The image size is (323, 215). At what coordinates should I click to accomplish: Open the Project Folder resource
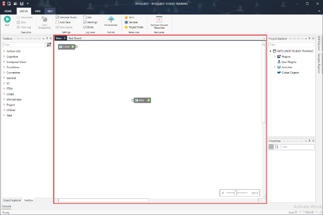134,27
